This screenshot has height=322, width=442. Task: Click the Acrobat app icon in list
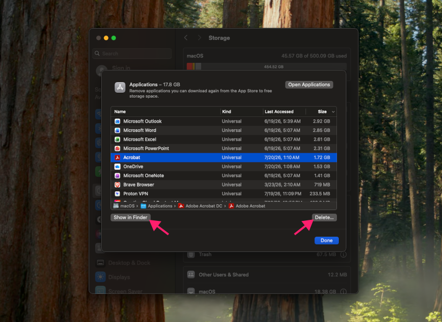coord(117,158)
